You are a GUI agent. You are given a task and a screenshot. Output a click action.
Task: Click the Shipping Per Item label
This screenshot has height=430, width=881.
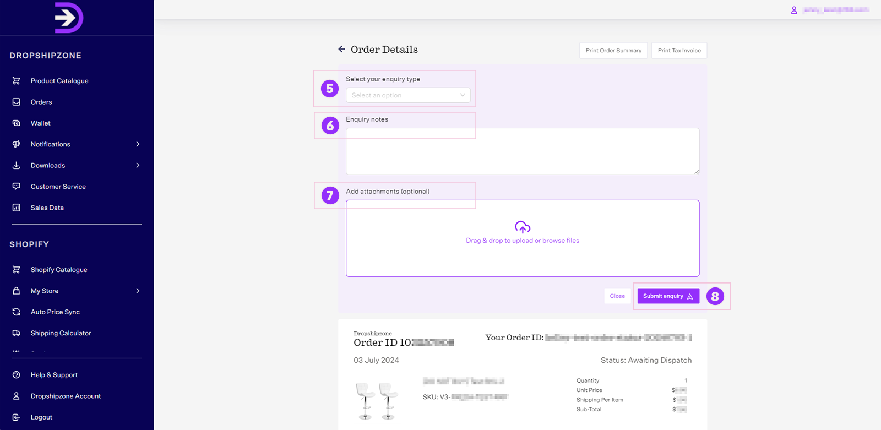click(600, 400)
